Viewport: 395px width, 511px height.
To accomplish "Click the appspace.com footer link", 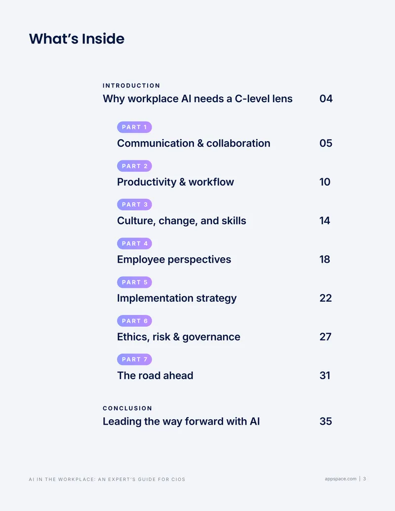I will (x=341, y=479).
